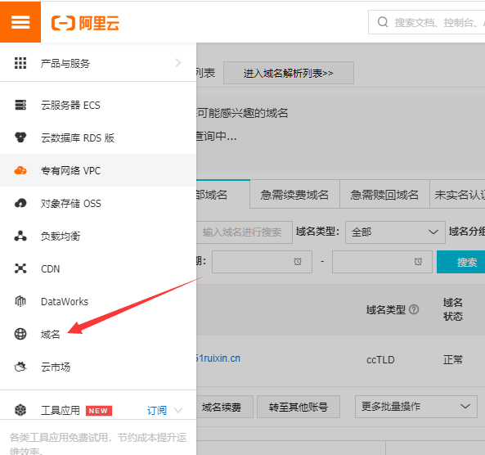Image resolution: width=485 pixels, height=455 pixels.
Task: Click the 输入域名进行搜索 field
Action: click(x=245, y=232)
